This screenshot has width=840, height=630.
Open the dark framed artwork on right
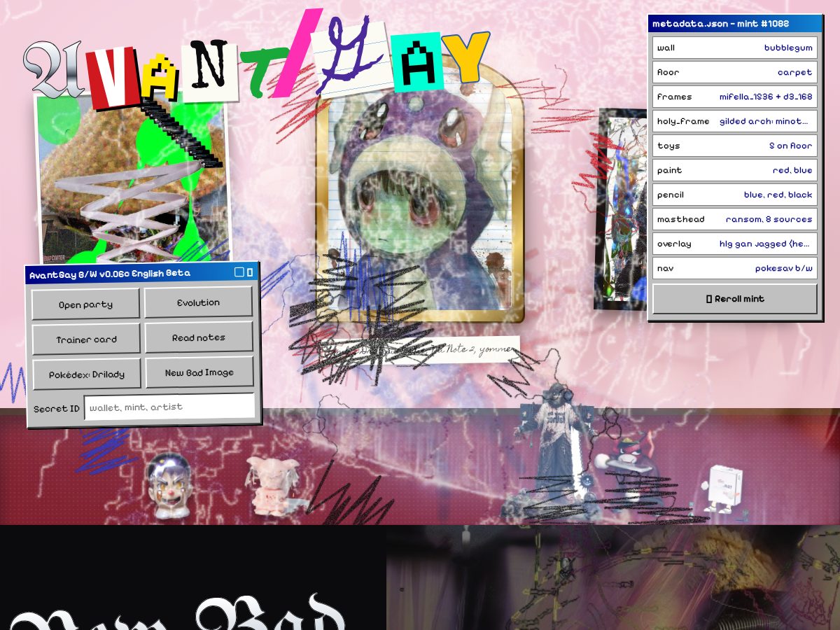(622, 209)
